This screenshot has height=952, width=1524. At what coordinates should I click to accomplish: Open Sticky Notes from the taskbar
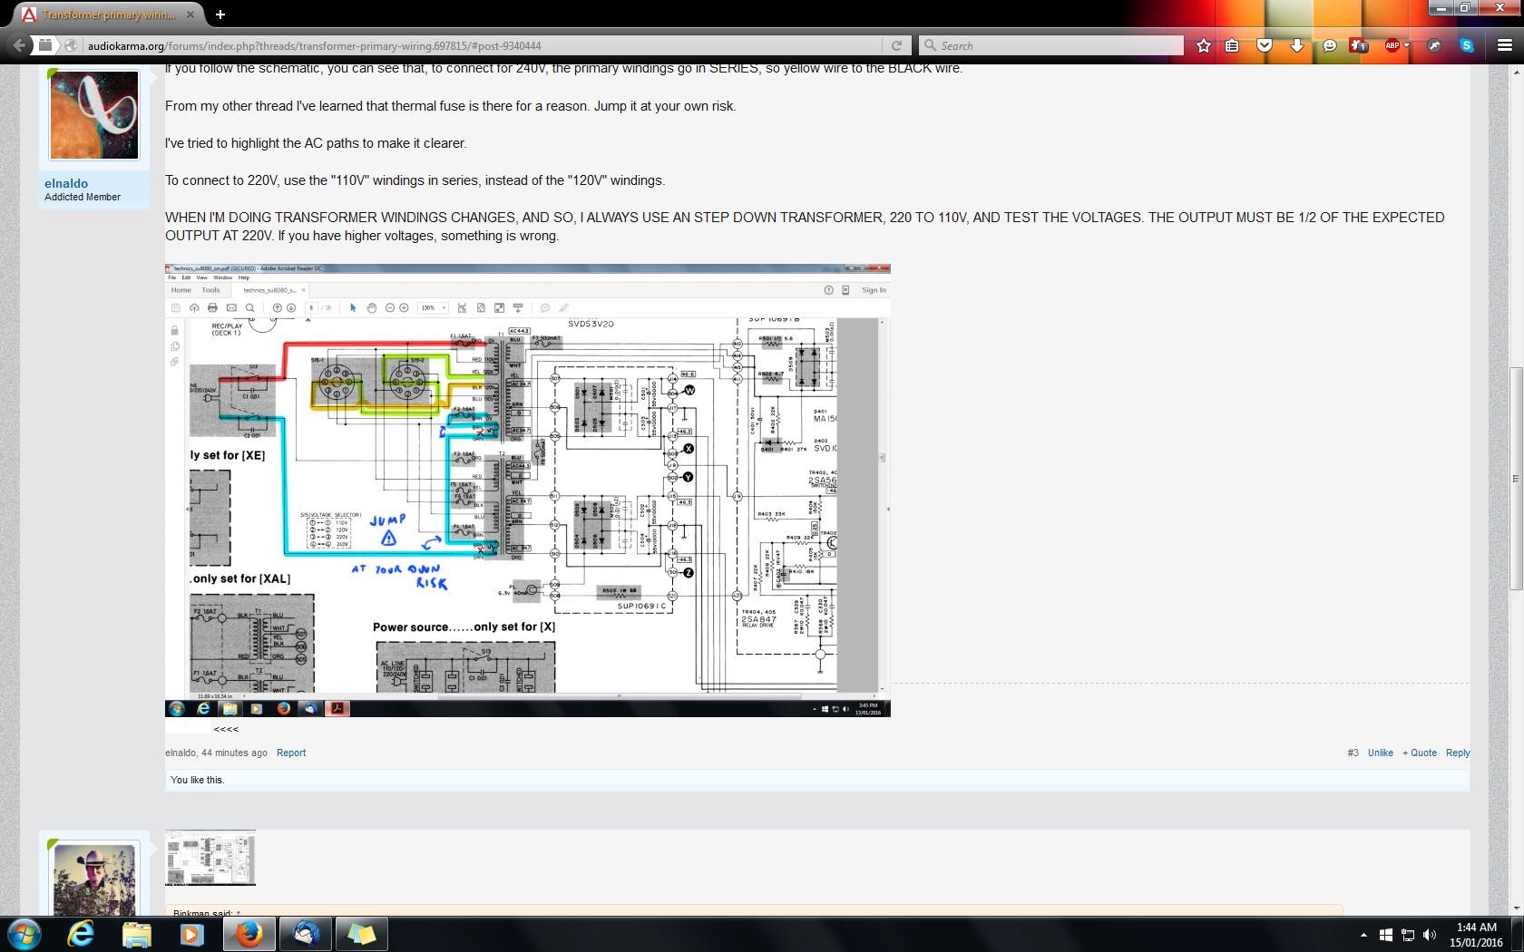pyautogui.click(x=361, y=934)
